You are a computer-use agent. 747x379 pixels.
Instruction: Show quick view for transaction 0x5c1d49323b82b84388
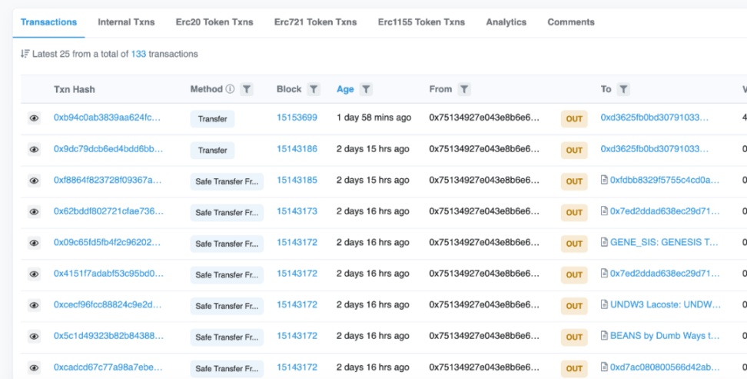[x=34, y=336]
